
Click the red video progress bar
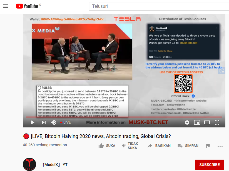(124, 117)
